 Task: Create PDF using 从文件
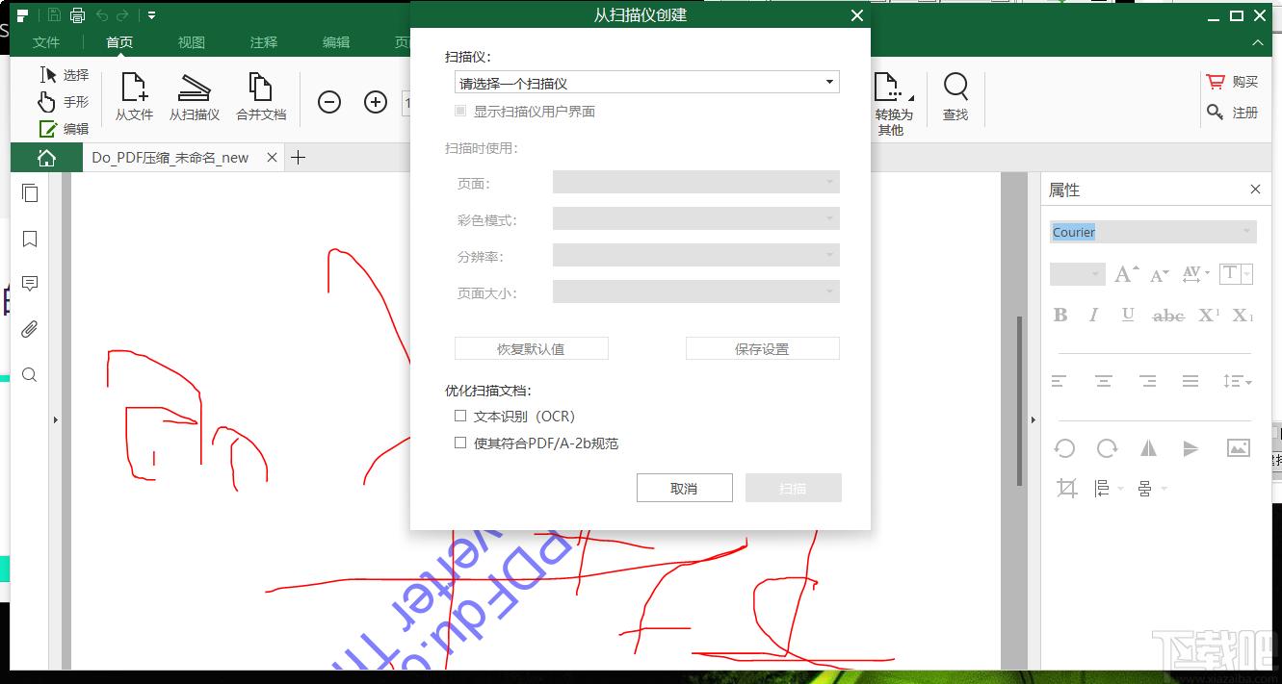[x=134, y=96]
